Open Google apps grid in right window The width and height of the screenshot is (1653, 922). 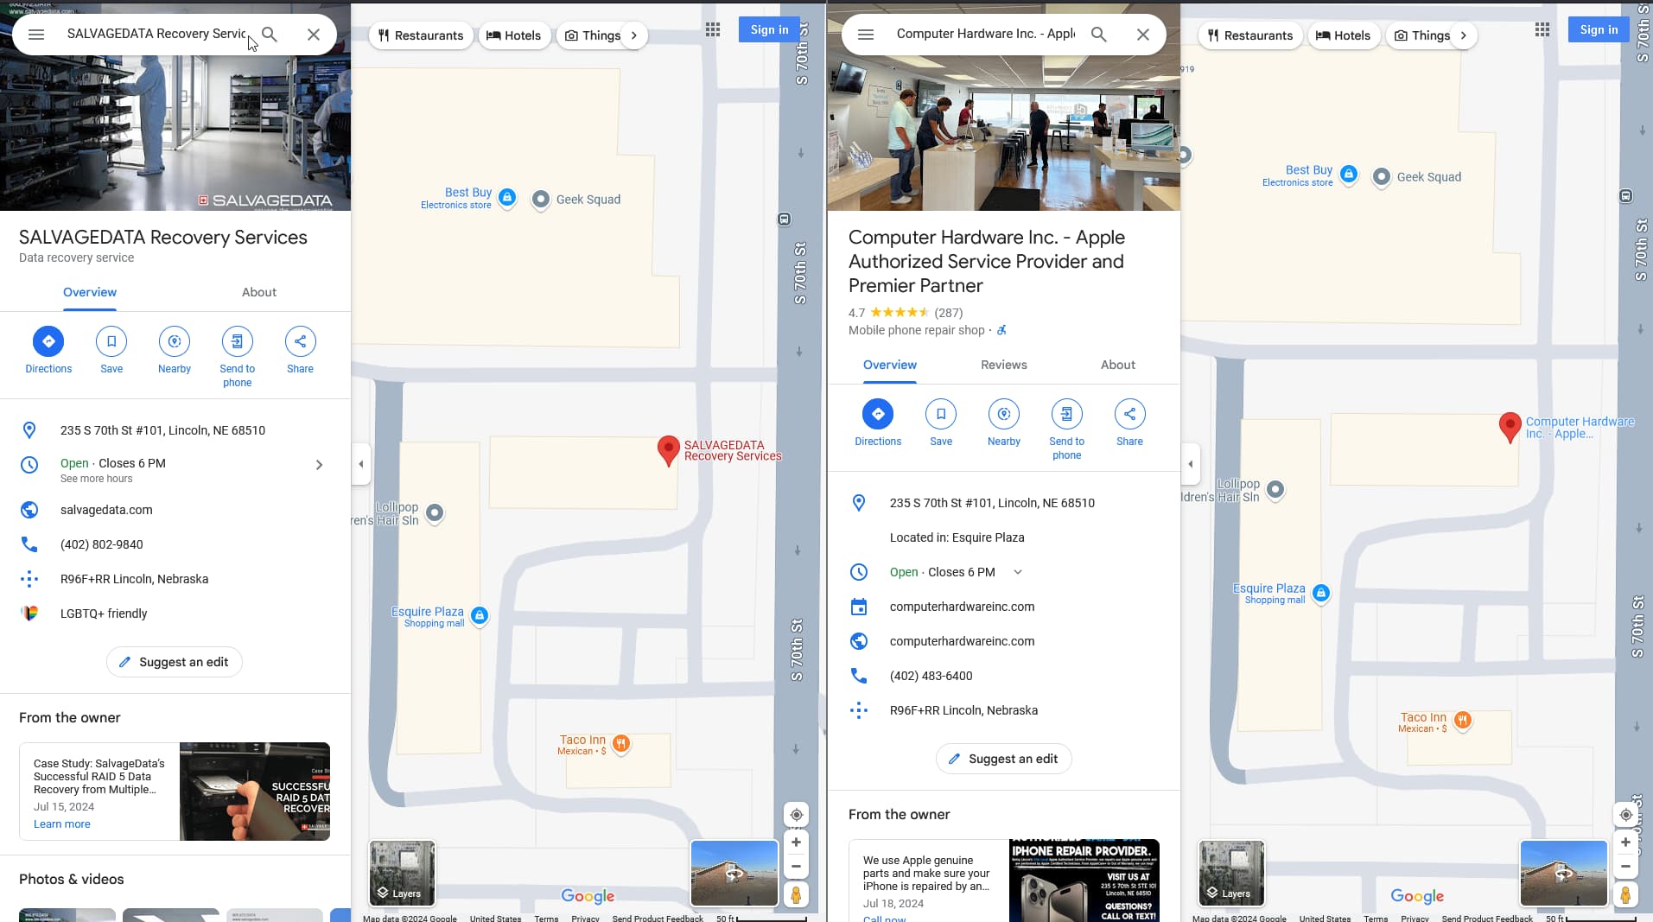(x=1542, y=30)
